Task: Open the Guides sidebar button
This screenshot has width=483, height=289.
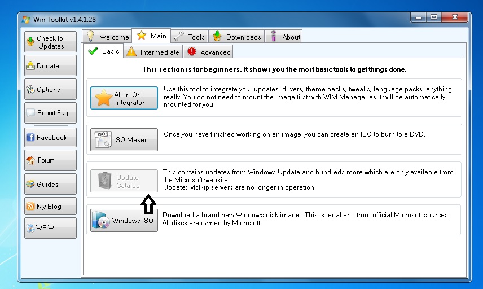Action: click(x=51, y=184)
